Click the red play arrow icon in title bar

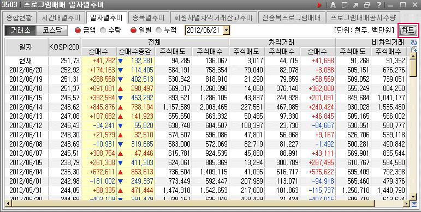click(319, 5)
